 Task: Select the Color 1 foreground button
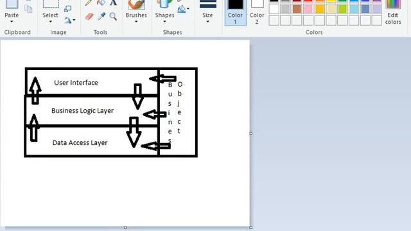click(x=236, y=12)
